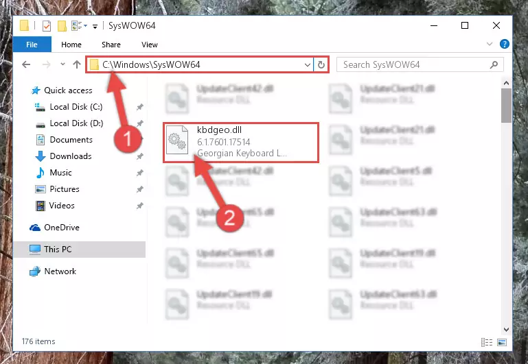This screenshot has height=364, width=528.
Task: Minimize the SysWOW64 window
Action: pyautogui.click(x=434, y=25)
